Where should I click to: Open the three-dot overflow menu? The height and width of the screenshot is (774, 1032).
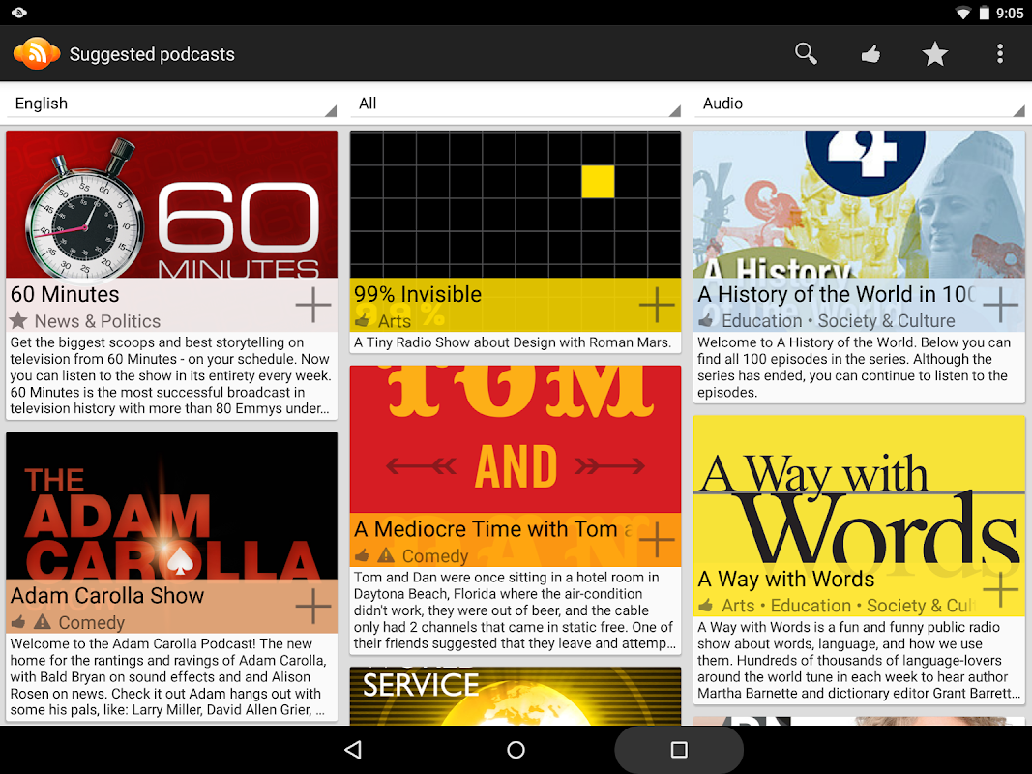pos(1000,54)
